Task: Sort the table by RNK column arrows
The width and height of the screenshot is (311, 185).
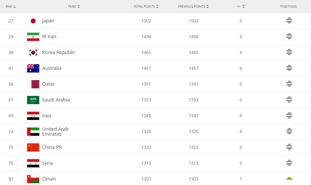Action: pos(15,7)
